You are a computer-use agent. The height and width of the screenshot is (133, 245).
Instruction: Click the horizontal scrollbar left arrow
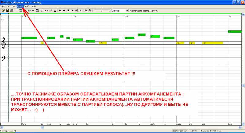[x=2, y=127]
